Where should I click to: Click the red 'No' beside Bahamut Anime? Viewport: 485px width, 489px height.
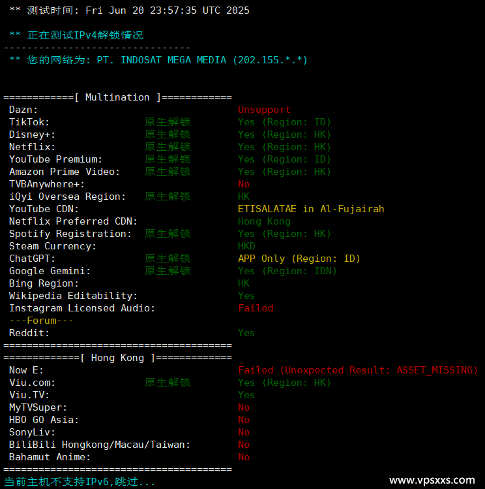244,457
